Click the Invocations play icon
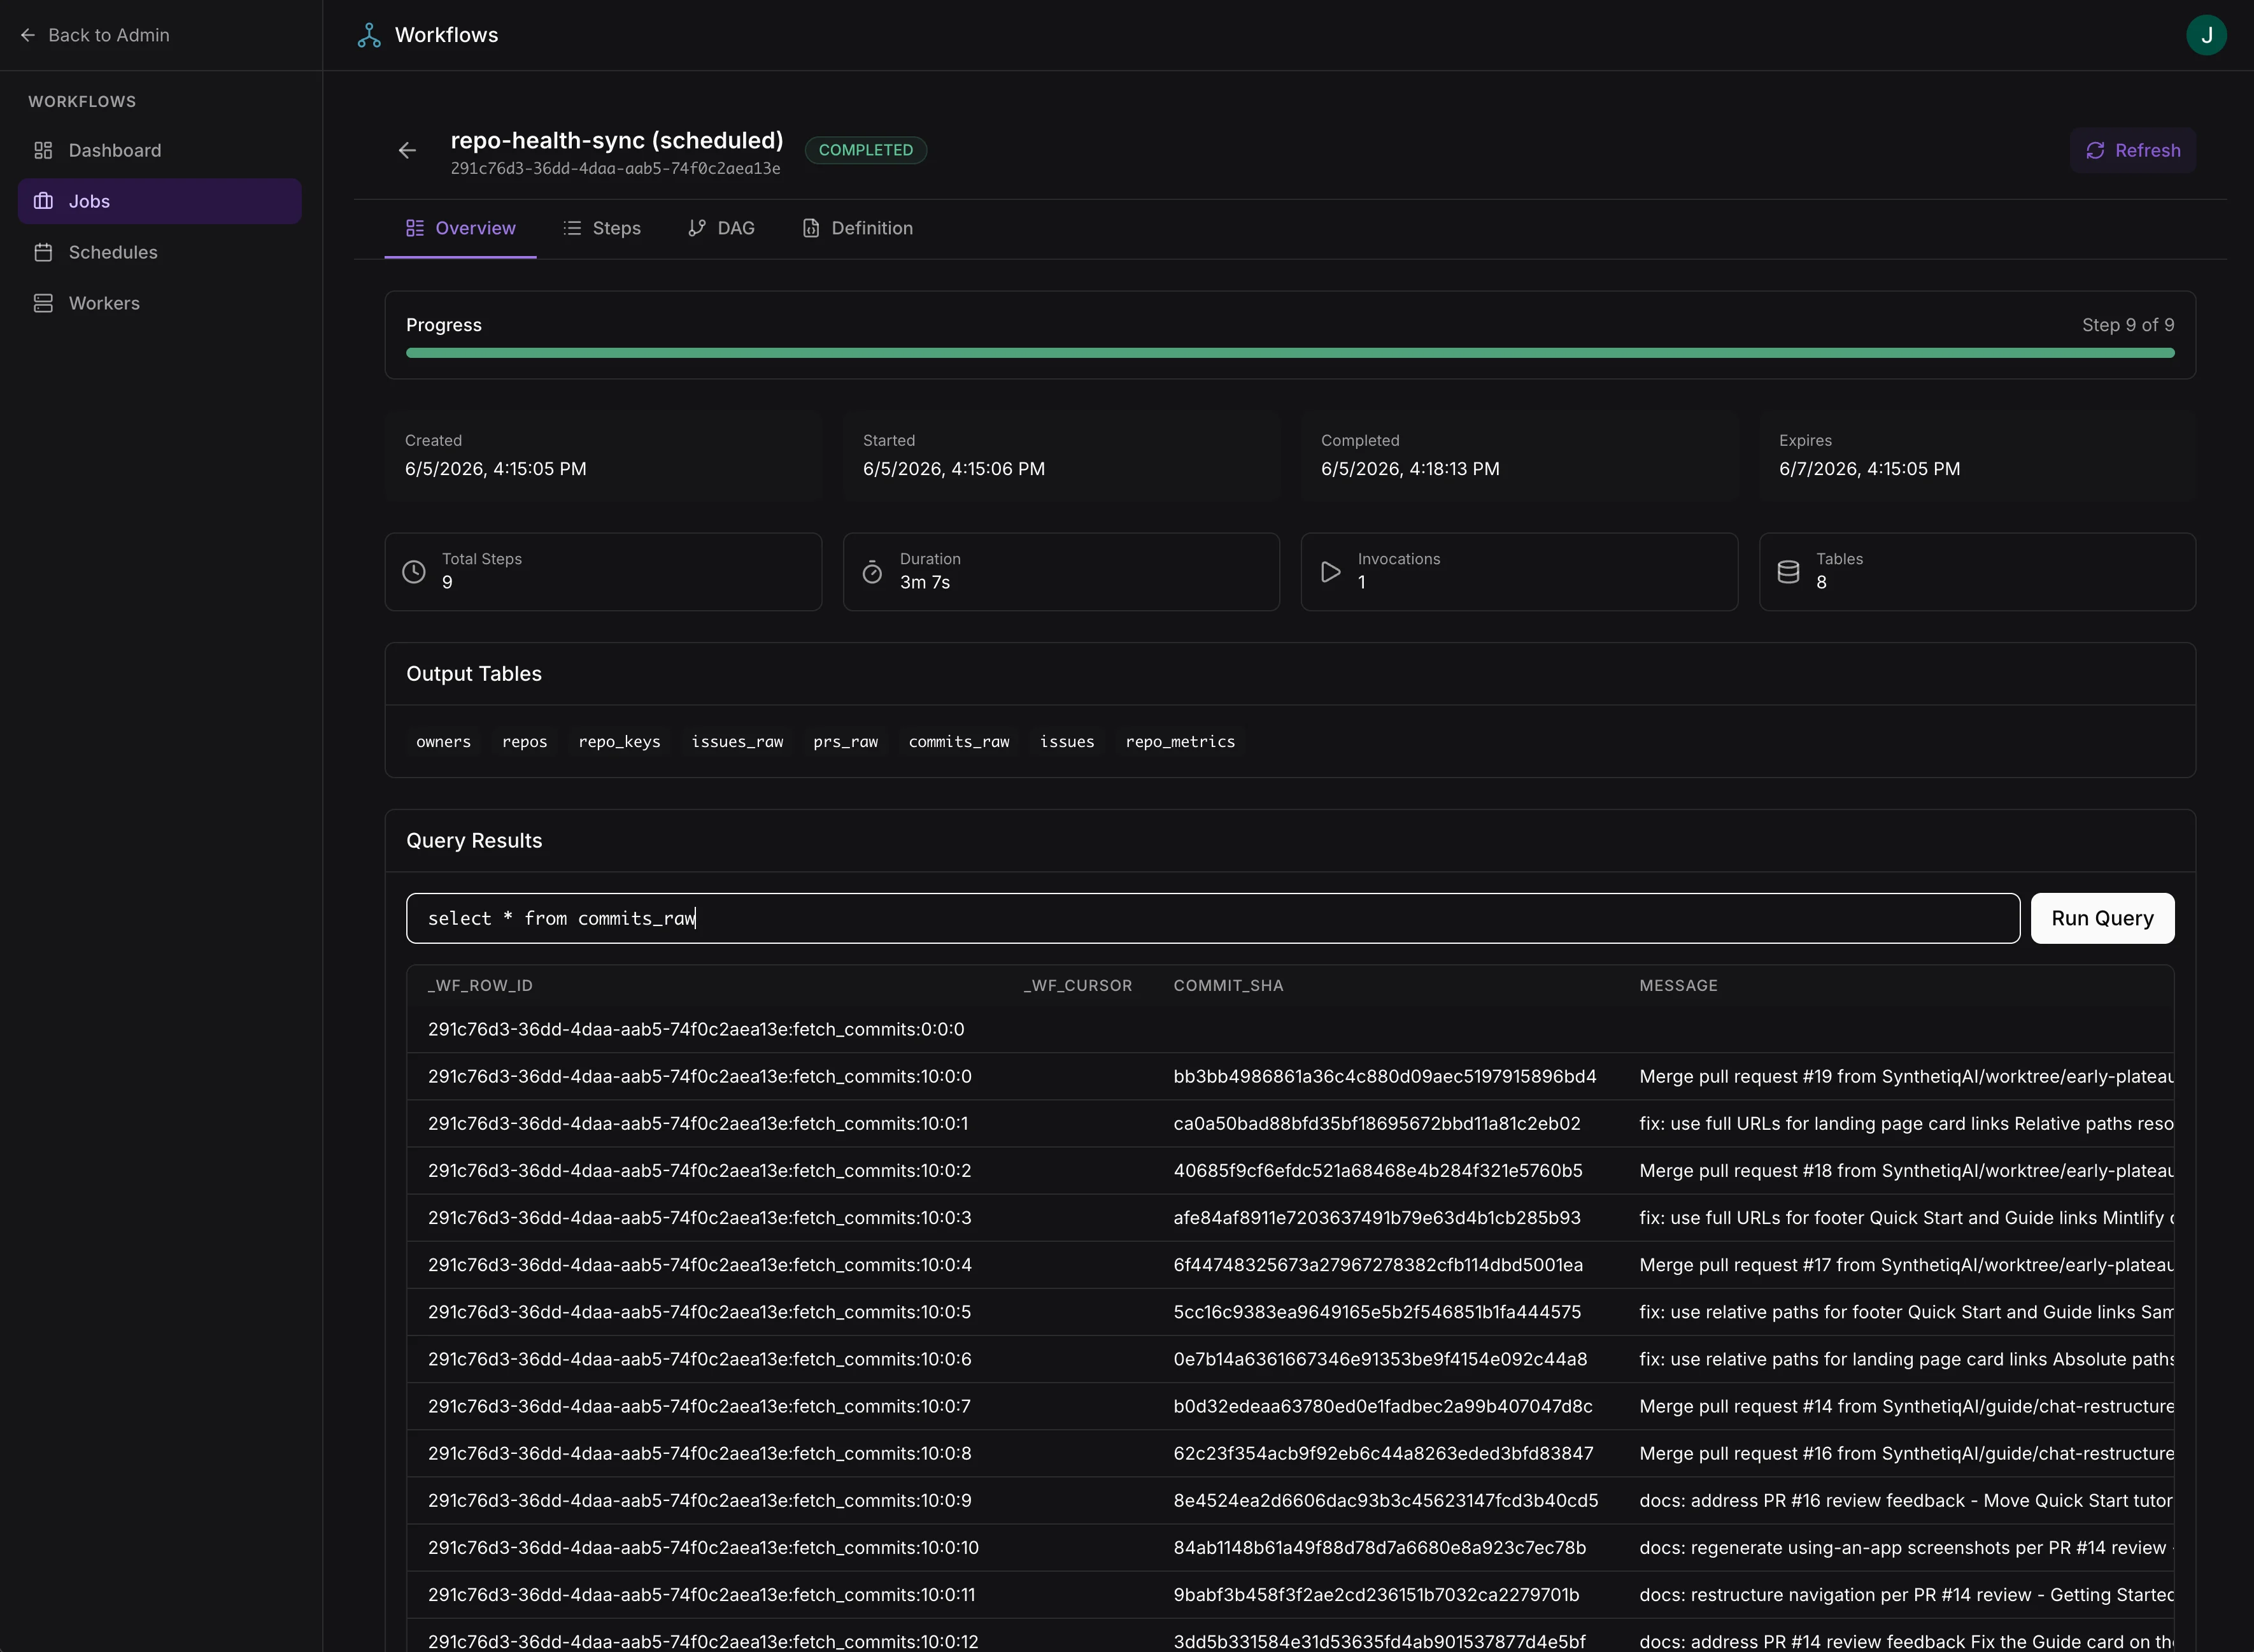Viewport: 2254px width, 1652px height. click(1330, 572)
